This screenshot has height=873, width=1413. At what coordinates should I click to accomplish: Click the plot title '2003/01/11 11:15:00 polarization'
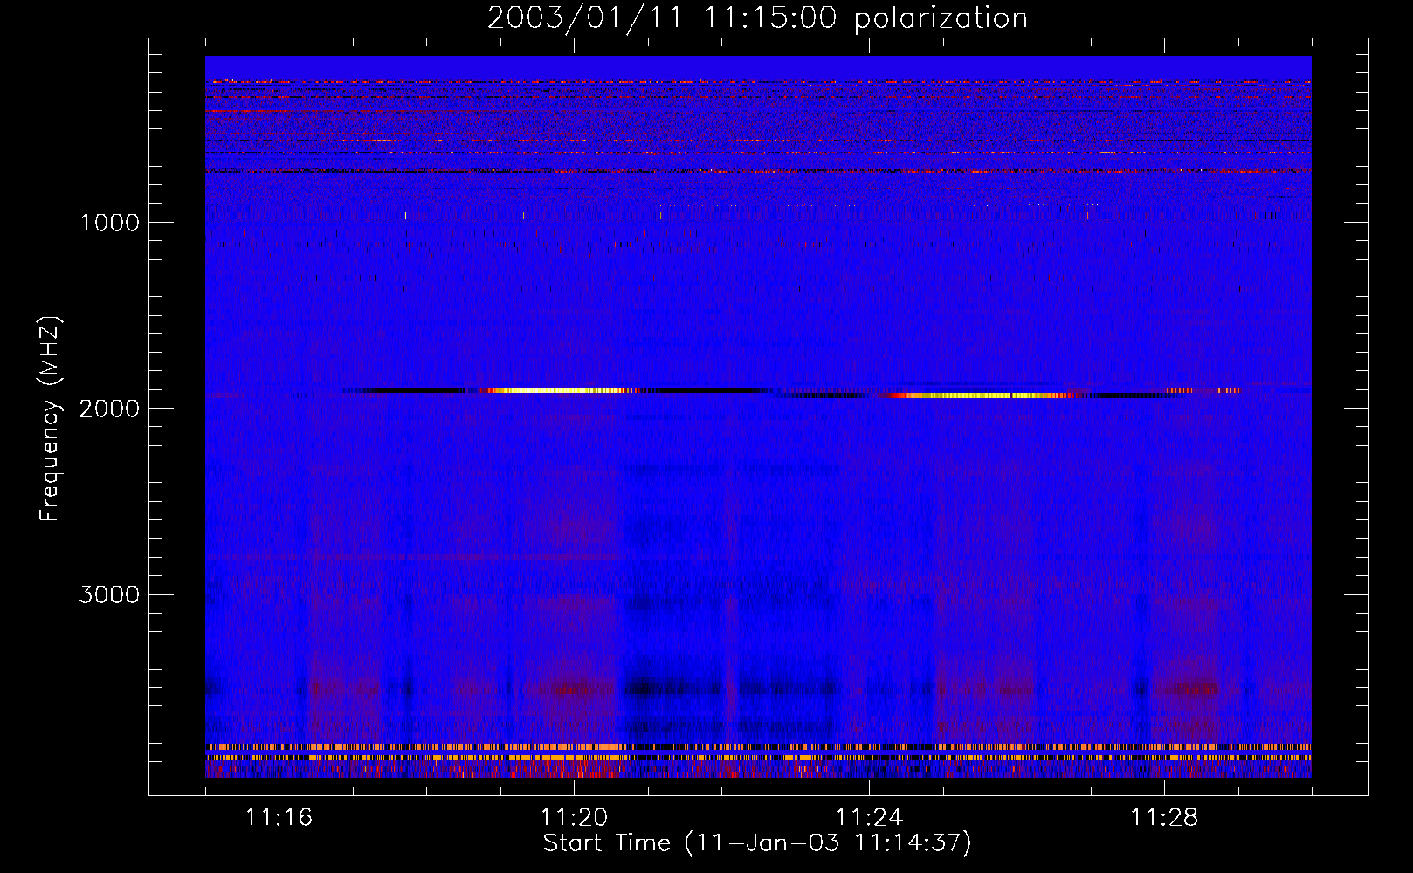[757, 17]
